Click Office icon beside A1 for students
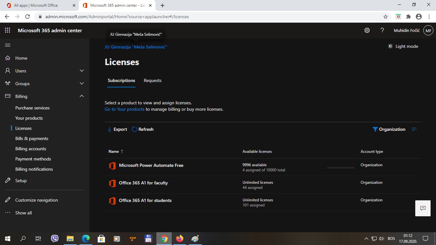The height and width of the screenshot is (245, 436). pos(112,201)
